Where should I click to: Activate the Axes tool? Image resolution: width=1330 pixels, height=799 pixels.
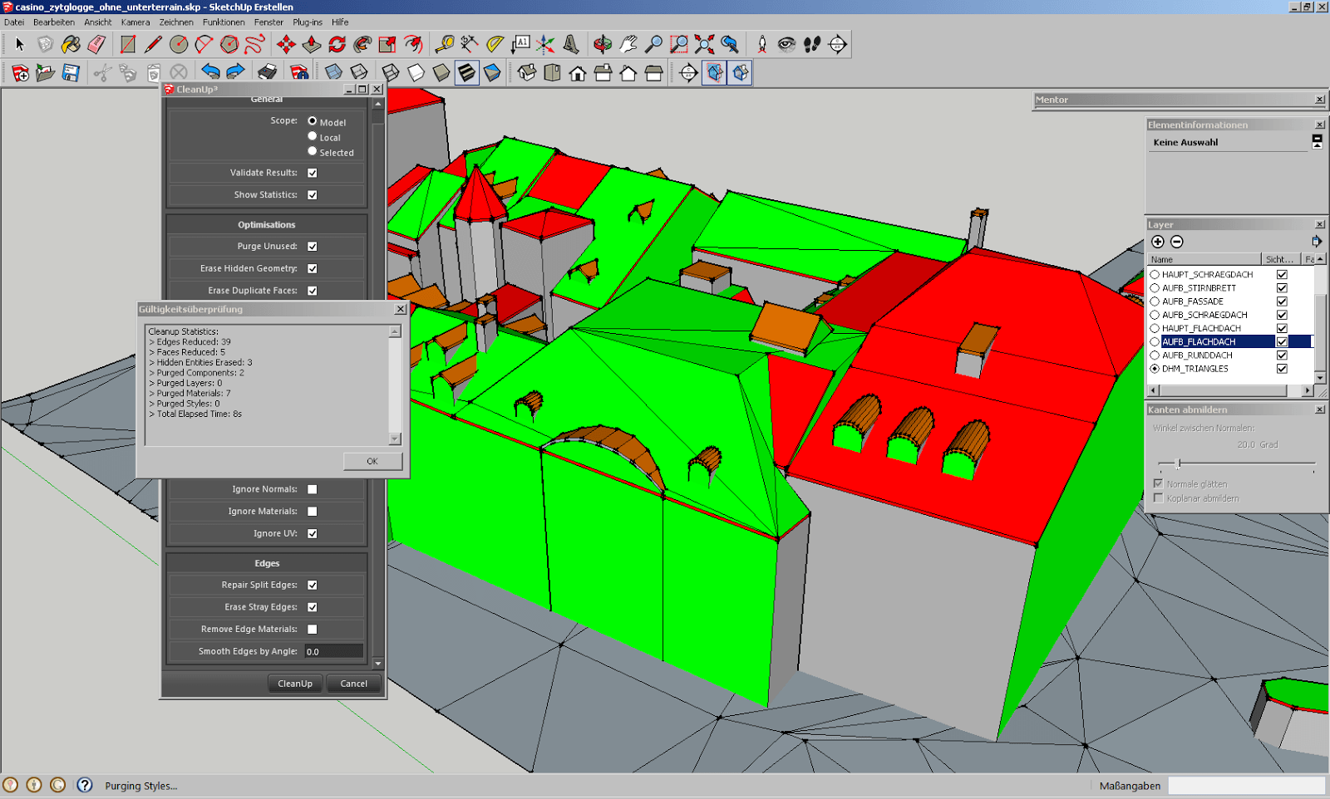pyautogui.click(x=546, y=44)
